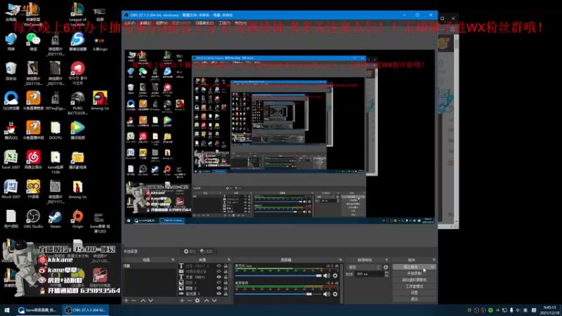This screenshot has width=562, height=316.
Task: Select the 回收站 recycle bin icon
Action: 11,71
